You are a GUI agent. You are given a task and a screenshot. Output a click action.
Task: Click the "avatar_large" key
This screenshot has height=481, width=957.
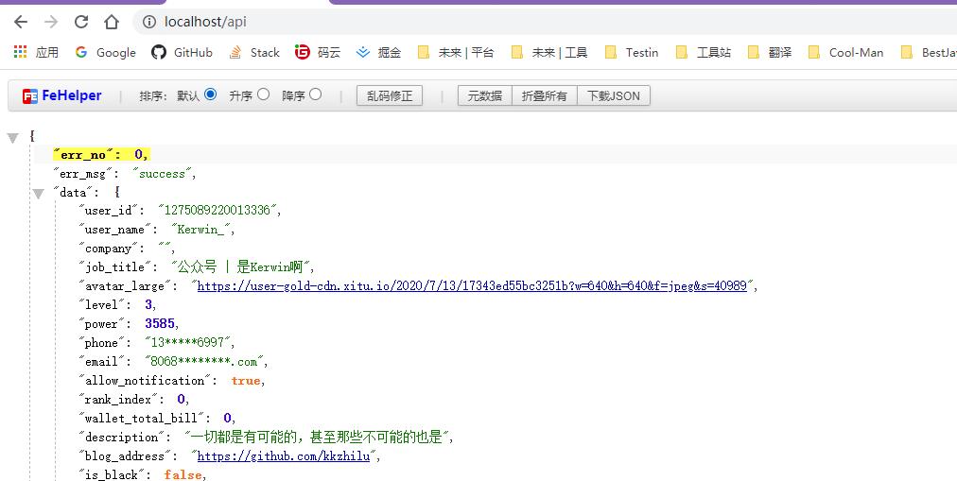pyautogui.click(x=125, y=286)
